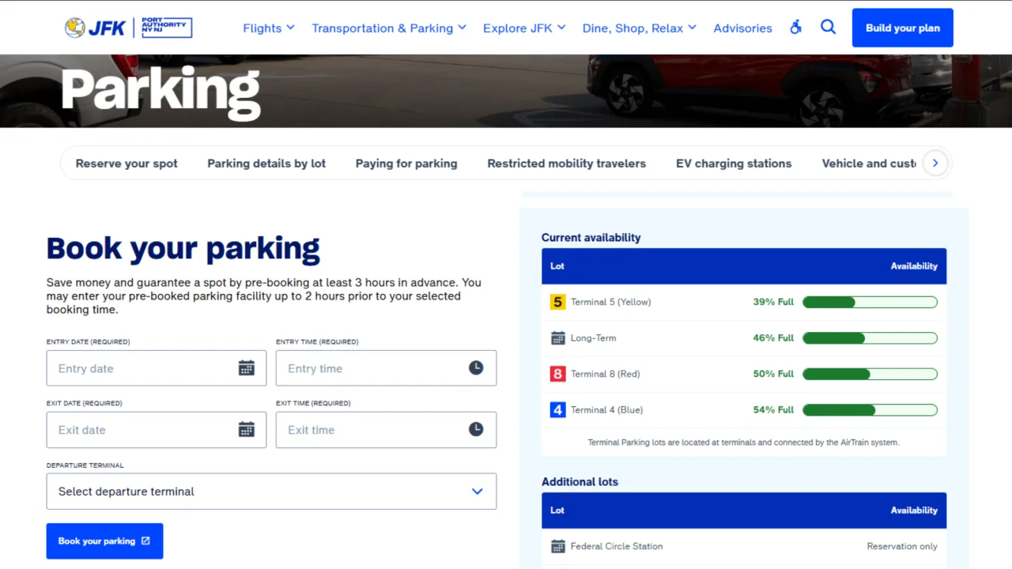Click the "46% Full" Long-Term value

coord(773,338)
